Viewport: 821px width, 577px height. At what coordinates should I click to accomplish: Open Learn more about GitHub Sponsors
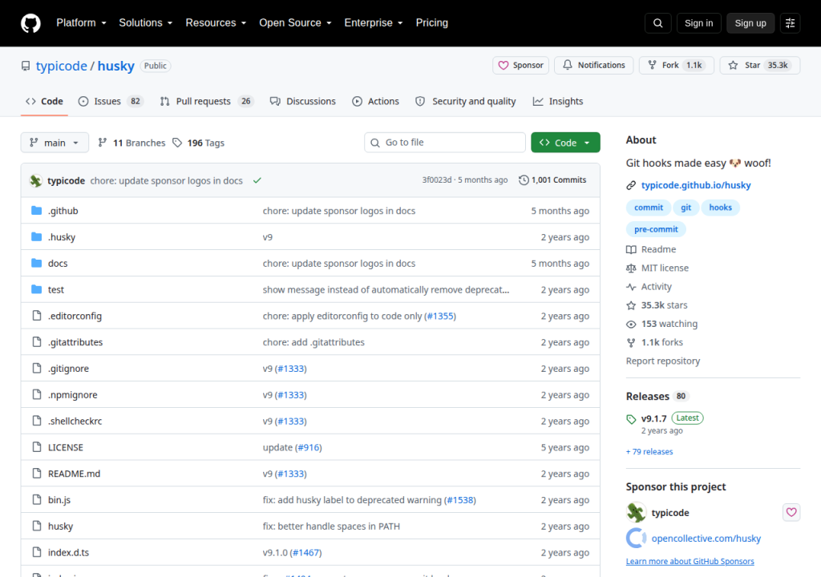pyautogui.click(x=690, y=561)
